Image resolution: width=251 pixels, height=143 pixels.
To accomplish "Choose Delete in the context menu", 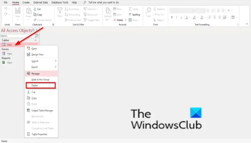I will click(41, 85).
